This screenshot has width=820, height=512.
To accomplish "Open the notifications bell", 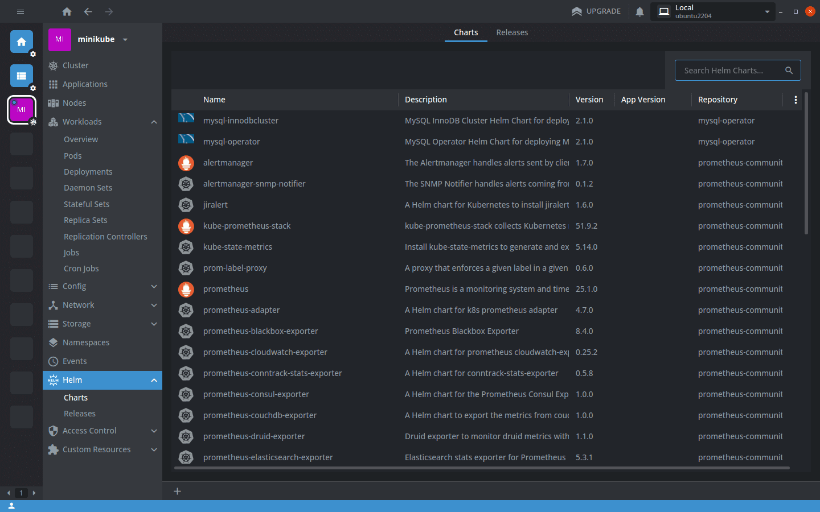I will pos(639,11).
